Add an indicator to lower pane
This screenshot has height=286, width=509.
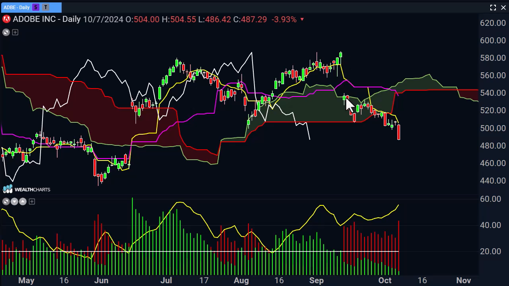tap(32, 201)
